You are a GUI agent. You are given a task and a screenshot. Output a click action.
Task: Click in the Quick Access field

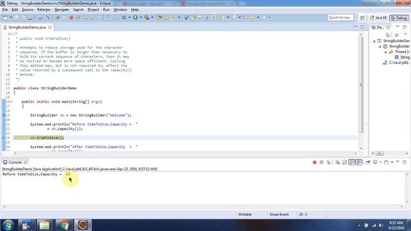click(x=341, y=17)
